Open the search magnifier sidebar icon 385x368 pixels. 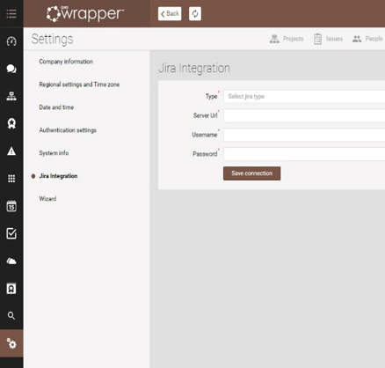[x=11, y=316]
